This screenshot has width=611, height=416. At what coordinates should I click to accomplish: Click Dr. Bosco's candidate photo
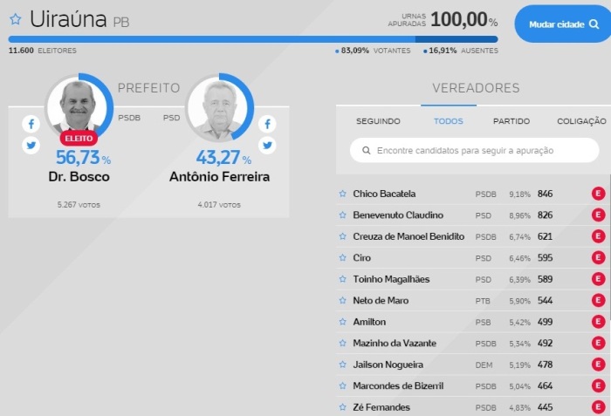(x=78, y=107)
